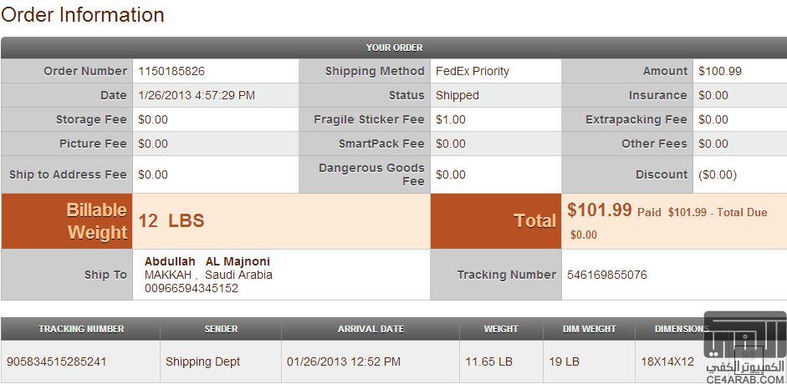Click the 12 LBS billable weight value
Screen dimensions: 787x384
click(171, 220)
